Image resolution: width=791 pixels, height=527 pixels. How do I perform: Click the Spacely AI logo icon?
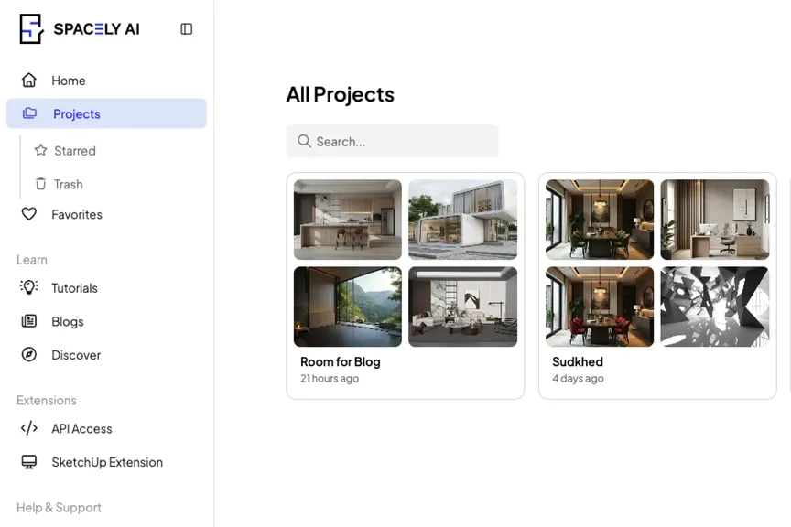click(29, 28)
